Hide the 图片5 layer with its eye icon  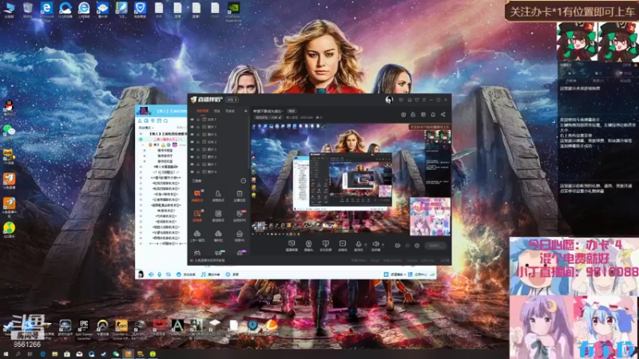pyautogui.click(x=192, y=149)
